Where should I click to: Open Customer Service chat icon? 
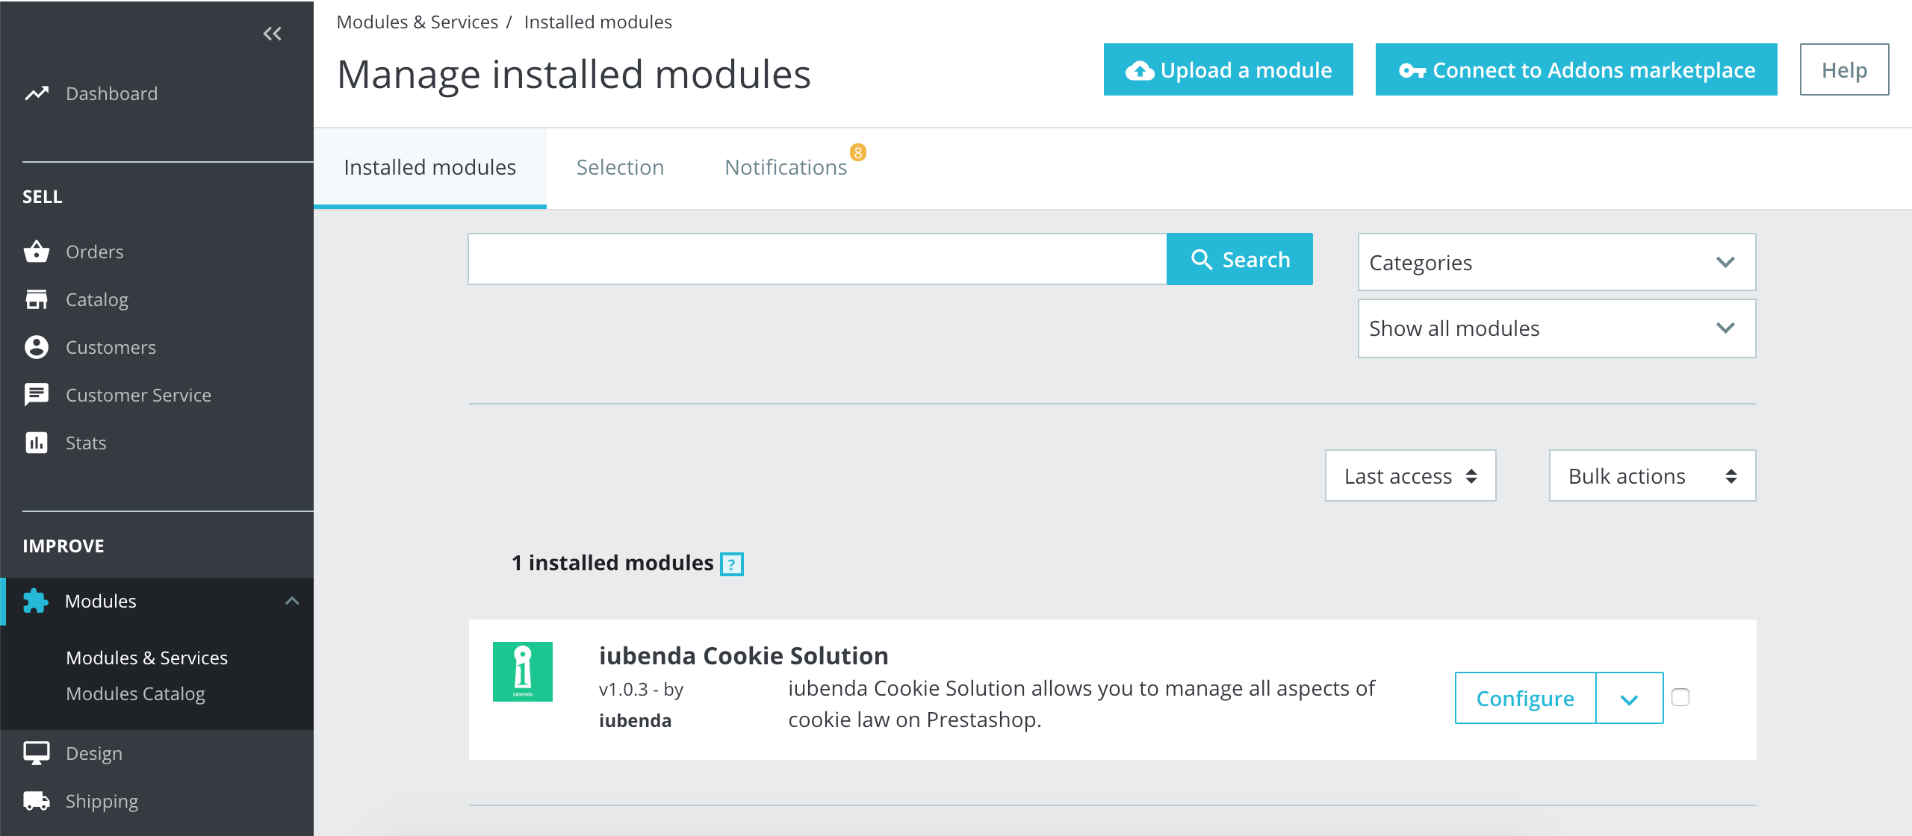(x=37, y=395)
